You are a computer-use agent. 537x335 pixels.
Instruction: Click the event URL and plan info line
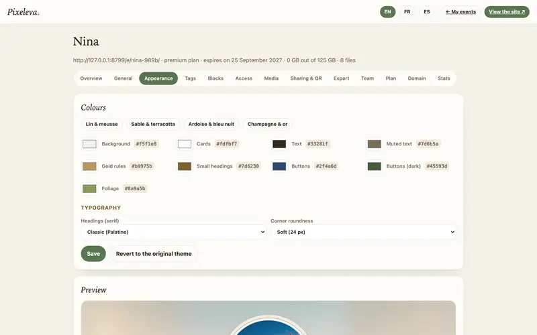click(214, 60)
